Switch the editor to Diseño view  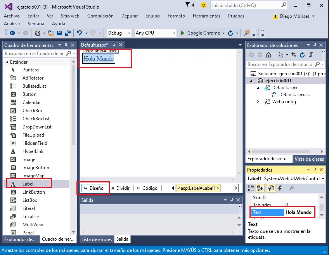[x=95, y=188]
